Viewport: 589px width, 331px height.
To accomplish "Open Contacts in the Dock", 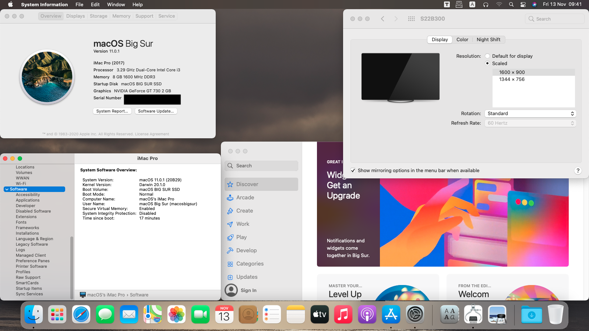I will click(248, 314).
